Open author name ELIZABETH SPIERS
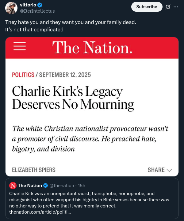The image size is (184, 221). point(34,170)
